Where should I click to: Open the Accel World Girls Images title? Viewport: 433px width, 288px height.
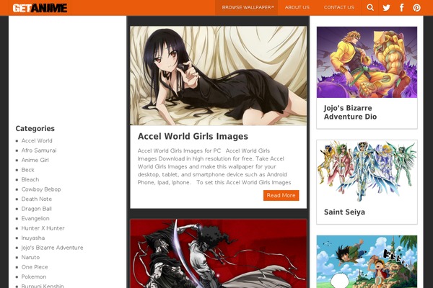[193, 136]
